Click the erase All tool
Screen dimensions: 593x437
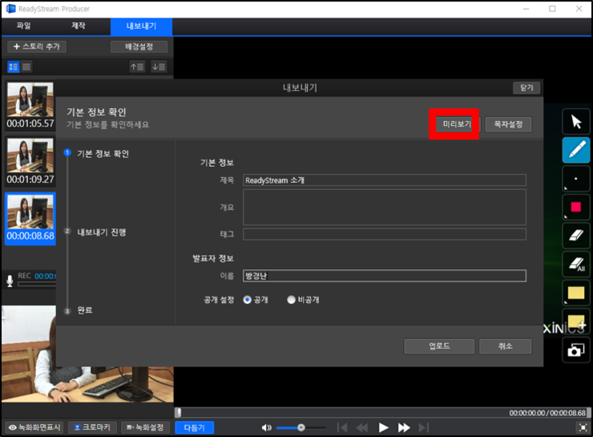click(576, 264)
